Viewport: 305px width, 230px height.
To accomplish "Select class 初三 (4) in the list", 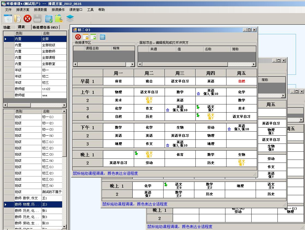I will coord(33,186).
